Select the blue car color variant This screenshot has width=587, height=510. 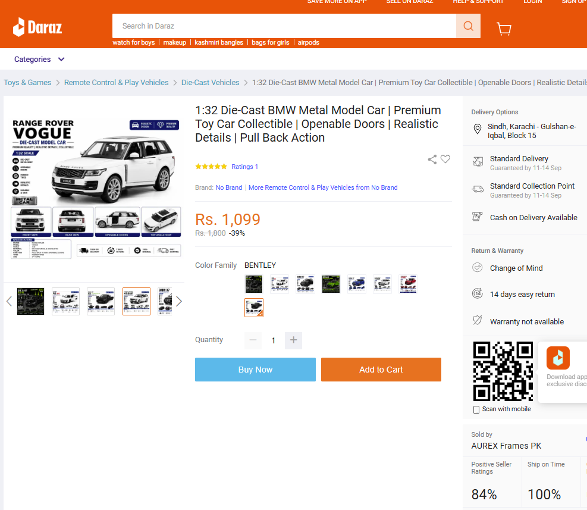[357, 284]
